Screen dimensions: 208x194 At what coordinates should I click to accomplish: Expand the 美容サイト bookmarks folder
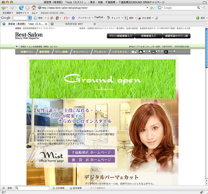[22, 13]
